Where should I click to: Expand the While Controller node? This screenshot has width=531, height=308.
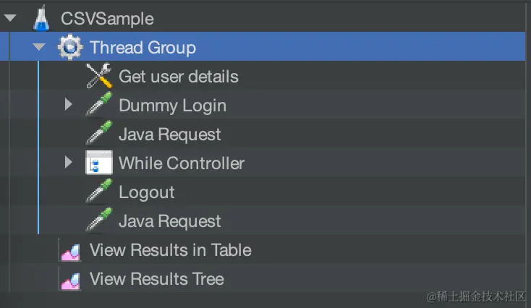[69, 163]
